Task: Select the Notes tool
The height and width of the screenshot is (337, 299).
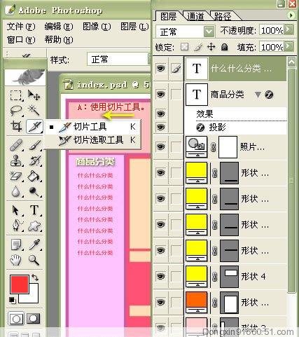Action: (16, 245)
